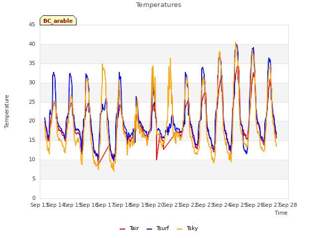The image size is (318, 238).
Task: Click the 30 y-axis tick label
Action: (32, 83)
